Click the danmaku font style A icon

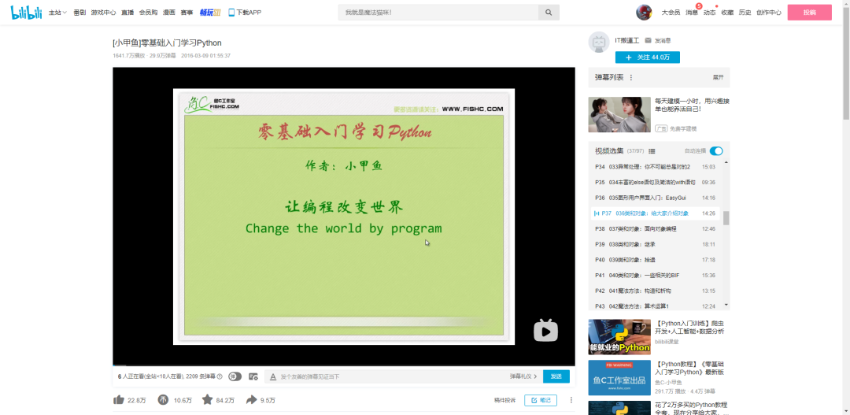coord(272,376)
